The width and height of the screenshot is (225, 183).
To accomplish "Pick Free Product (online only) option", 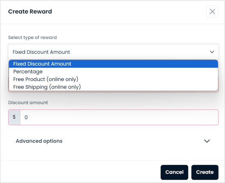I will pos(114,79).
